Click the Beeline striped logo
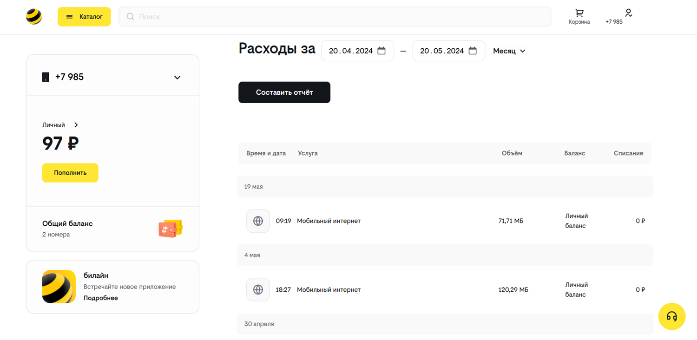This screenshot has height=340, width=697. [x=34, y=16]
